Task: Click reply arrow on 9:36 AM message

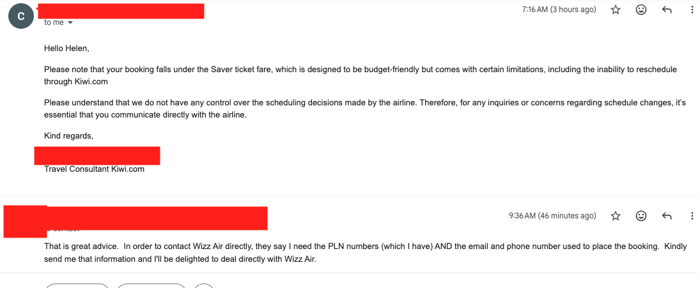Action: (x=667, y=216)
